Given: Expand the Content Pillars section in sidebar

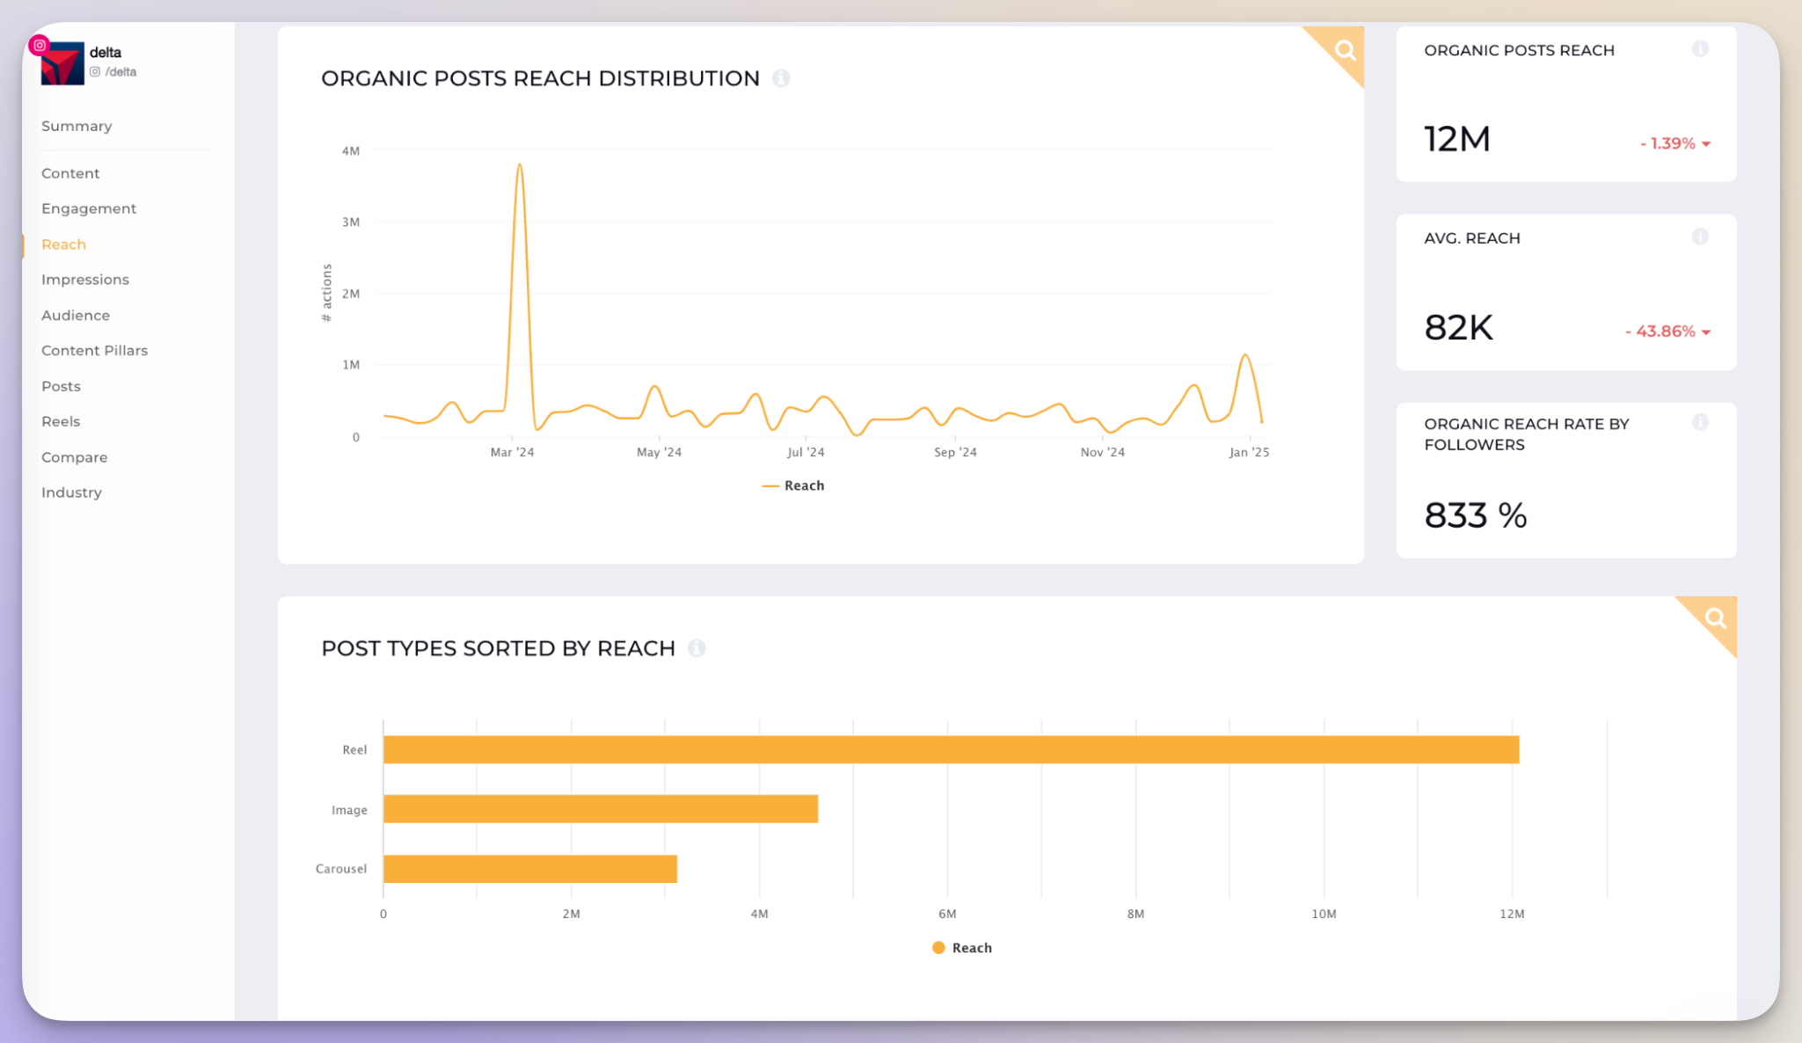Looking at the screenshot, I should (x=94, y=349).
